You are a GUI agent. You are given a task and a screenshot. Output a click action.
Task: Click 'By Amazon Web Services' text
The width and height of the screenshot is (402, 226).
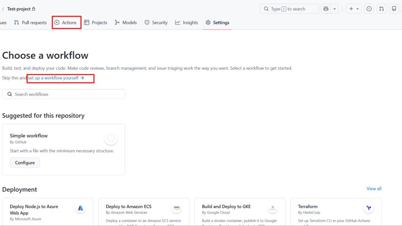[127, 212]
